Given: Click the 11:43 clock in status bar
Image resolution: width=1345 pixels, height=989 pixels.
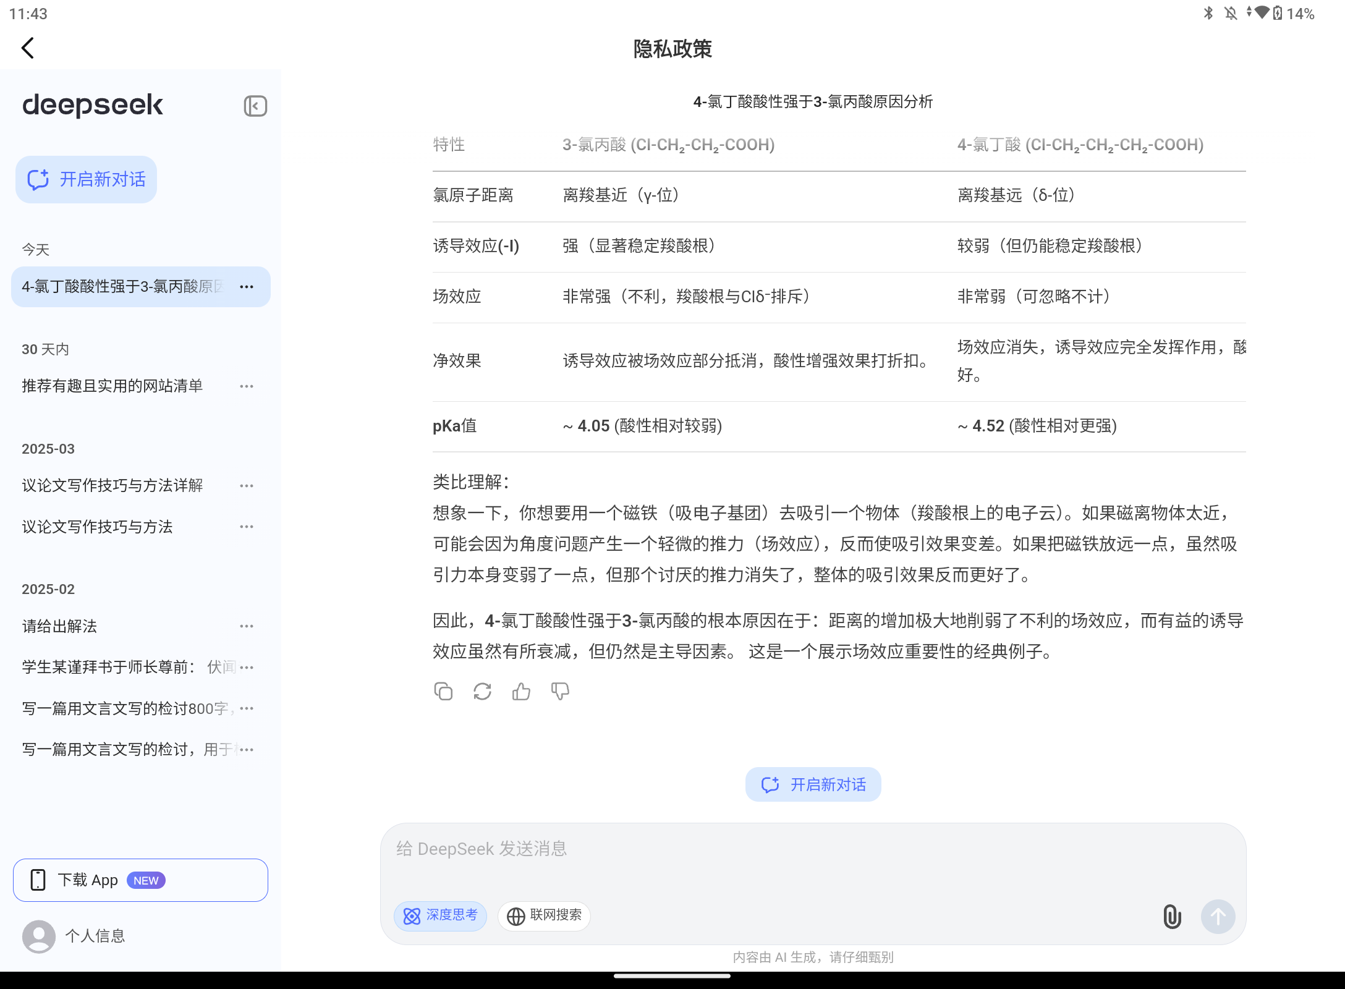Looking at the screenshot, I should click(x=28, y=13).
